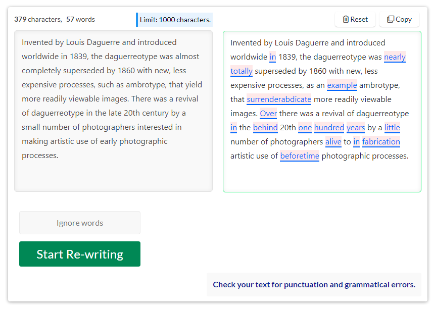Click the highlighted word "beforetime" in output
This screenshot has width=433, height=309.
tap(300, 156)
